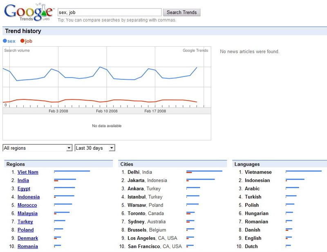
Task: Click the search terms input field
Action: point(110,12)
